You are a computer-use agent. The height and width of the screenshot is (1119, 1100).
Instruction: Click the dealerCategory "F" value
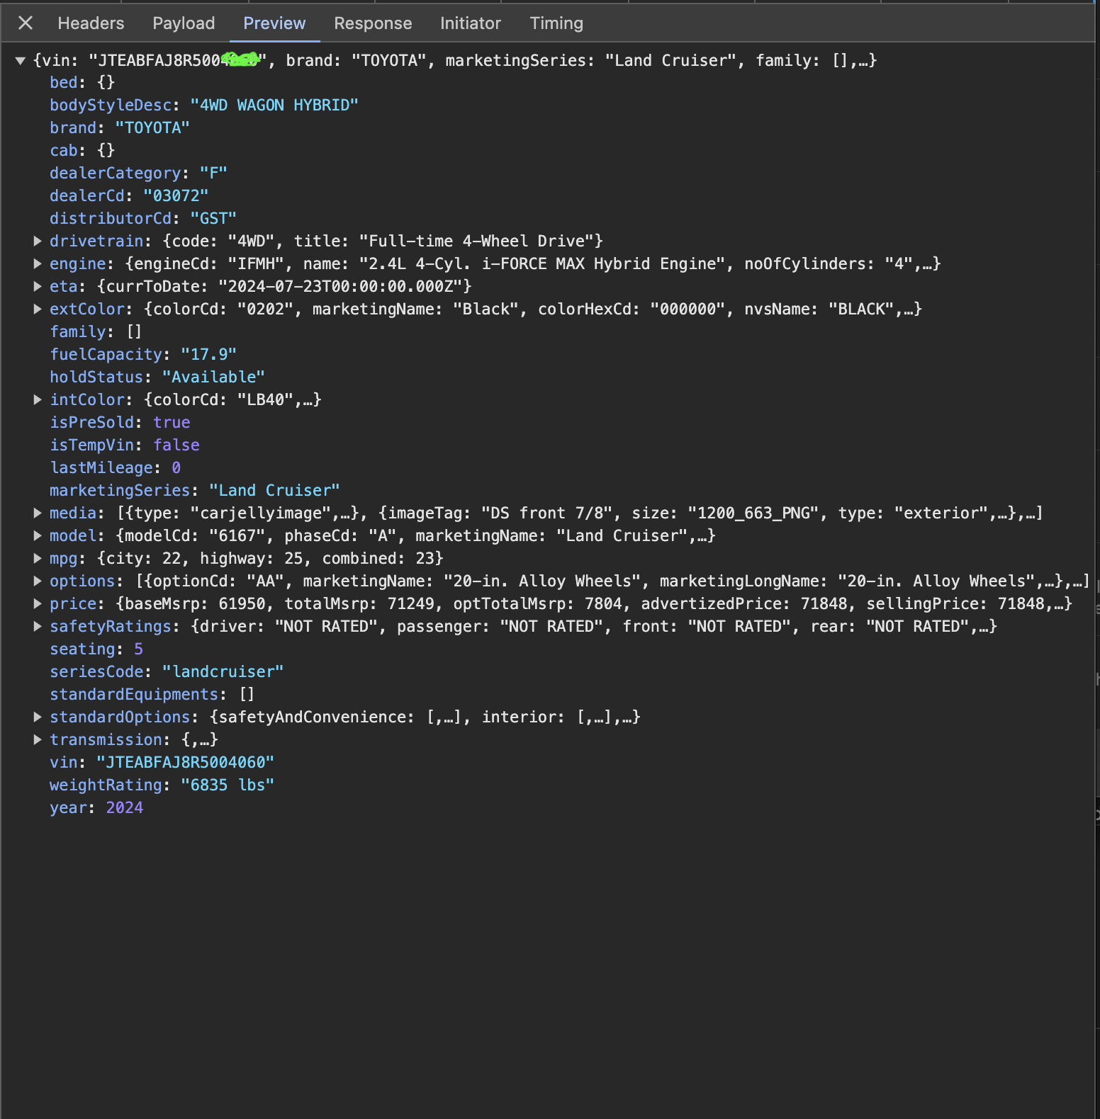pos(213,173)
